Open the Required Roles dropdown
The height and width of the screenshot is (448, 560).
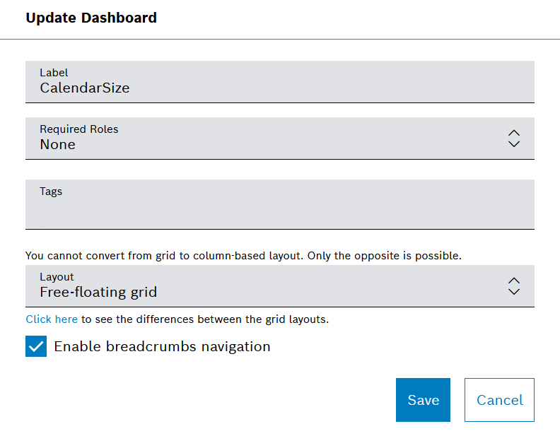click(x=279, y=138)
